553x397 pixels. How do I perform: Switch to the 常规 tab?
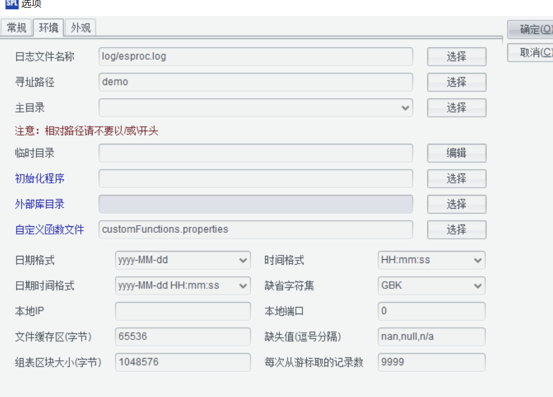(x=16, y=27)
